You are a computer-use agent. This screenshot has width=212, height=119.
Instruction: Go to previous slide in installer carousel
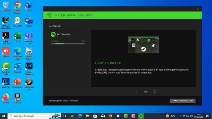tap(136, 92)
